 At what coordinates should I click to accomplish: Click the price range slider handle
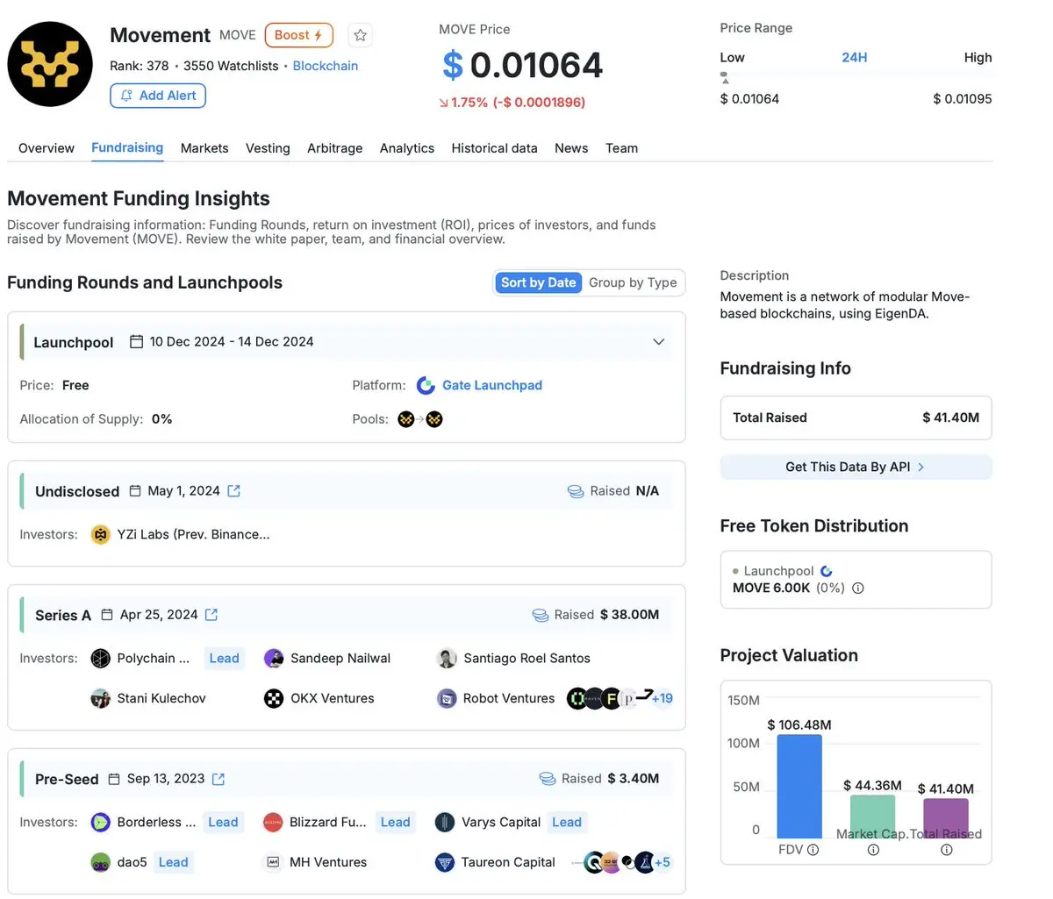click(724, 77)
